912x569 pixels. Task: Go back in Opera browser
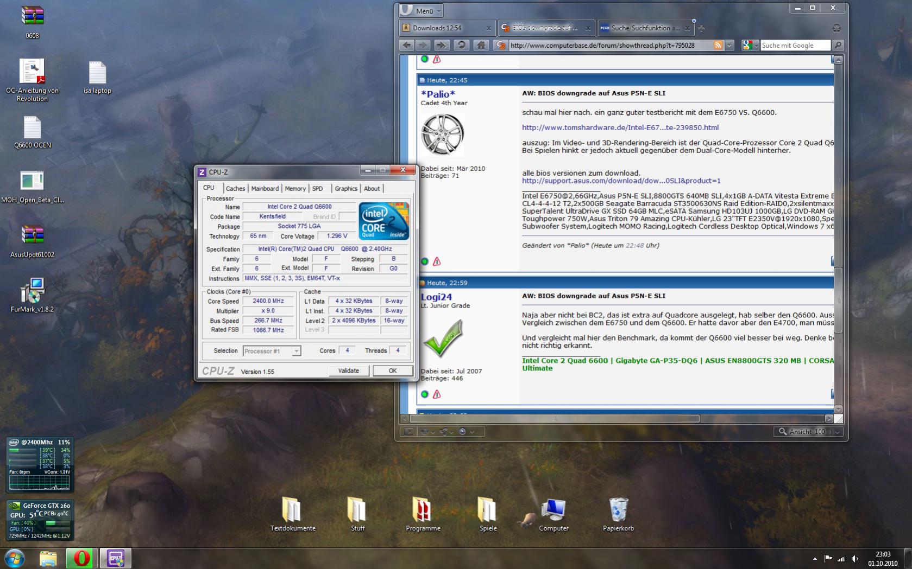pyautogui.click(x=406, y=46)
